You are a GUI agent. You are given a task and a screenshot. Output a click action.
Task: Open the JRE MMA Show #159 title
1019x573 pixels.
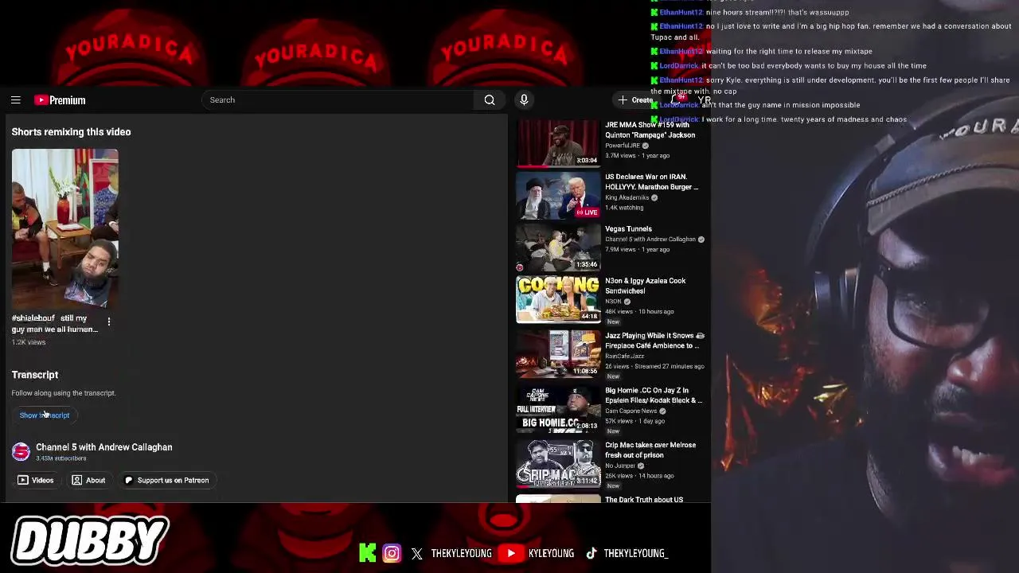tap(650, 130)
